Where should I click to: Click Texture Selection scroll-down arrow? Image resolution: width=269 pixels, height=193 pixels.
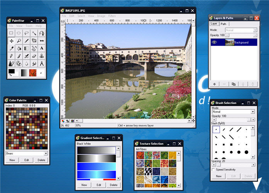[179, 185]
